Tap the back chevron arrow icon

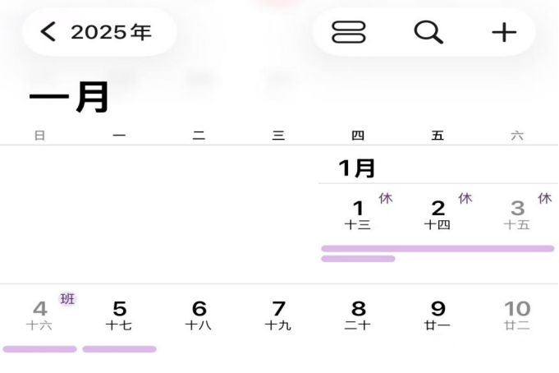click(48, 32)
